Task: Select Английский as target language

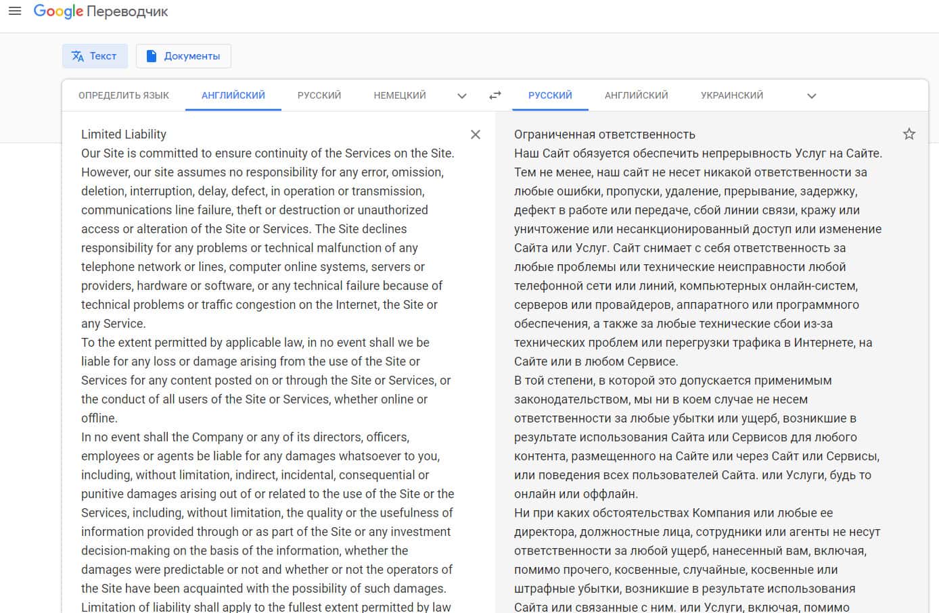Action: (x=636, y=95)
